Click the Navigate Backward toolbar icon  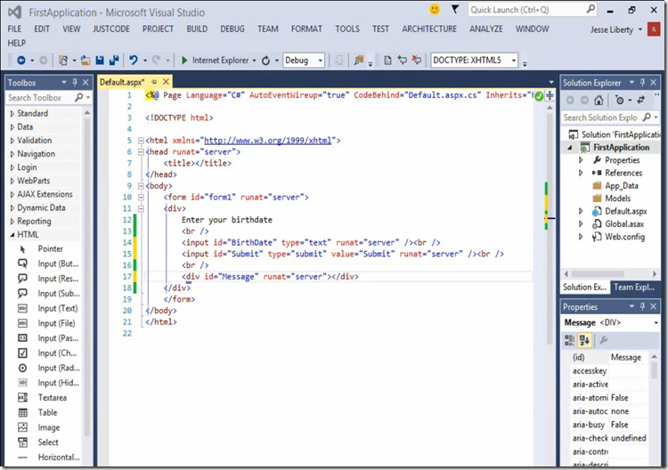pos(20,61)
